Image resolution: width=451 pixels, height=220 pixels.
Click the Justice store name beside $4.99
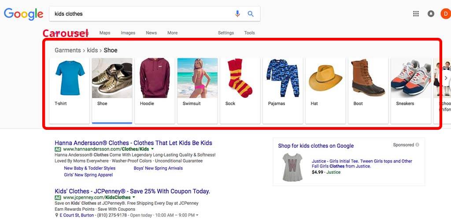point(333,172)
